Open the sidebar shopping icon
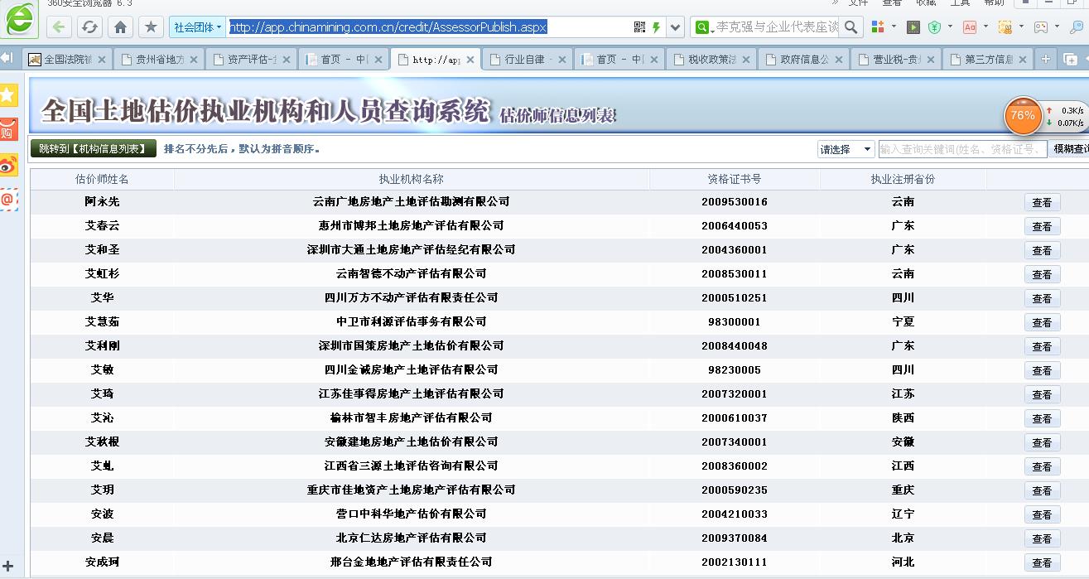This screenshot has width=1089, height=579. [x=8, y=130]
